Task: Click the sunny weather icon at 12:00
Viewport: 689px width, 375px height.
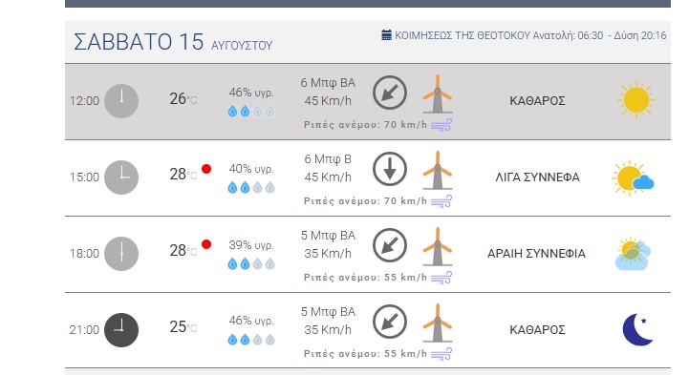Action: pyautogui.click(x=635, y=100)
